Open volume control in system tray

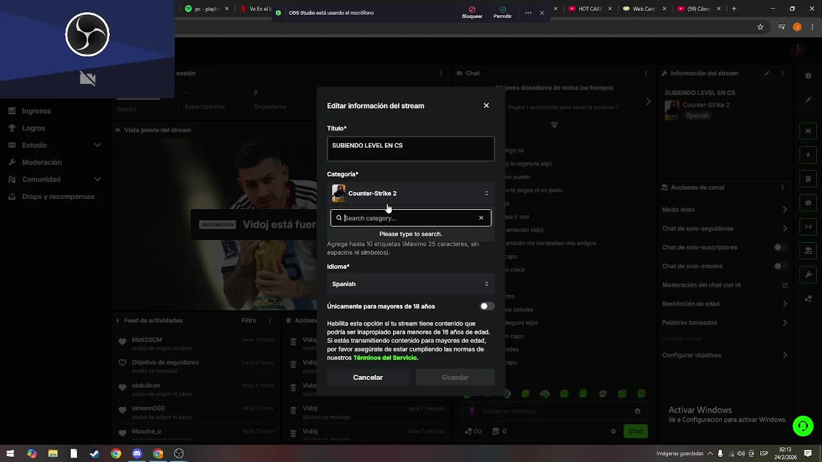click(x=742, y=454)
